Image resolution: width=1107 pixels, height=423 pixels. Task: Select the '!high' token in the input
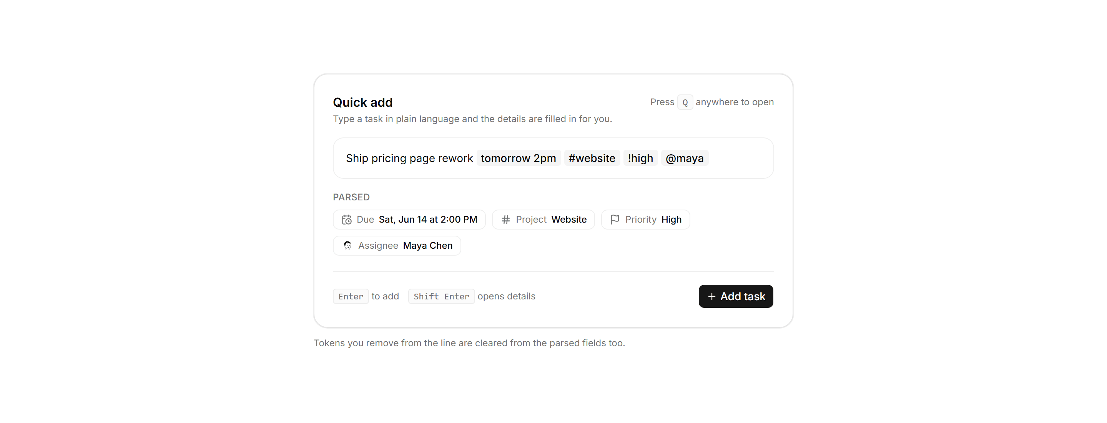pos(640,158)
